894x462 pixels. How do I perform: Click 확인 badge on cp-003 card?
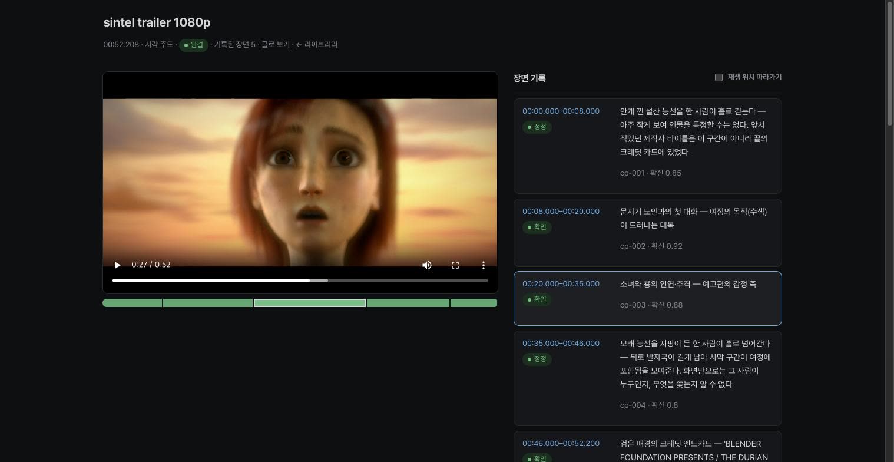click(x=537, y=299)
